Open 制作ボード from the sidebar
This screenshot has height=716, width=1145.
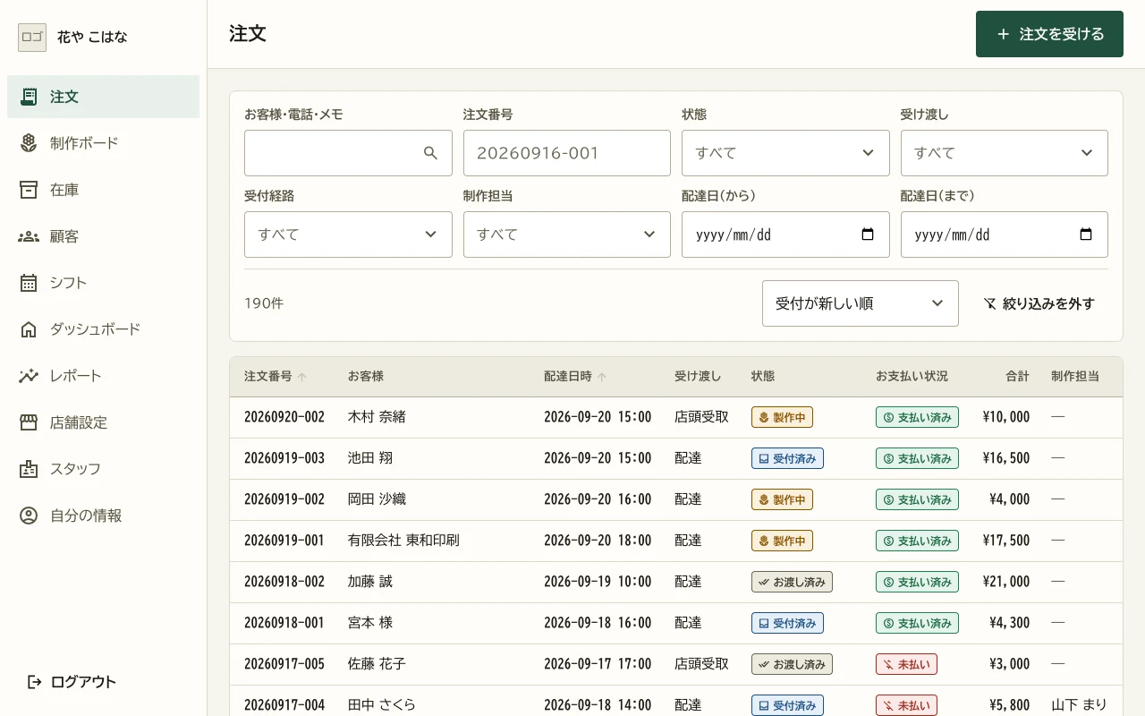[x=103, y=143]
